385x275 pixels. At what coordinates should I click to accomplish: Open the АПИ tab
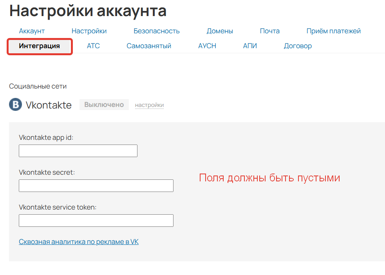(250, 46)
